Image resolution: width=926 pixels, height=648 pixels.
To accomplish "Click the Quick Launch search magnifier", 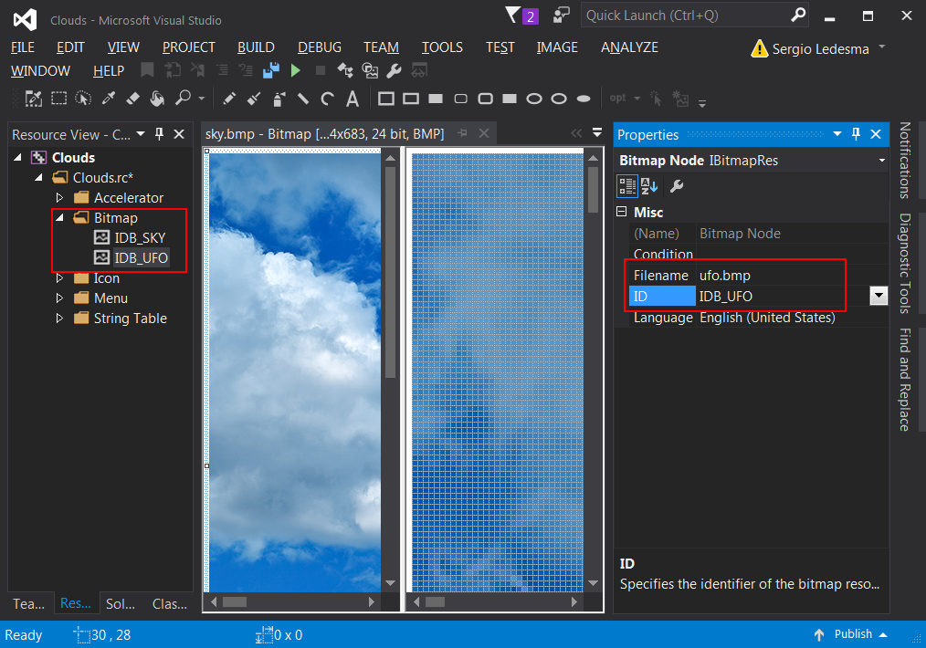I will (798, 15).
